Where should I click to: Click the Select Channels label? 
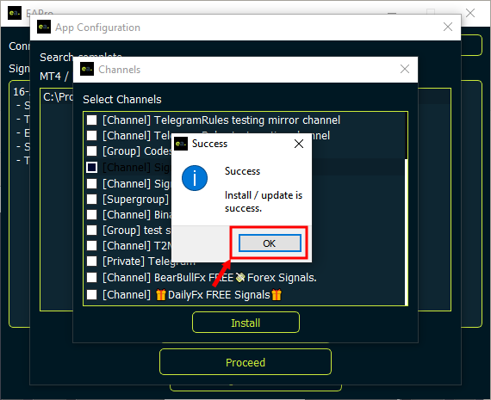pyautogui.click(x=122, y=100)
